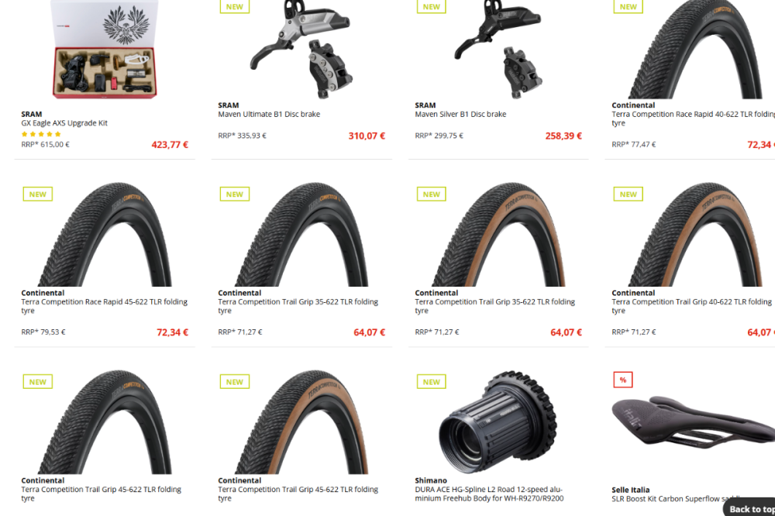Open the Maven Silver B1 Disc brake link

coord(460,114)
